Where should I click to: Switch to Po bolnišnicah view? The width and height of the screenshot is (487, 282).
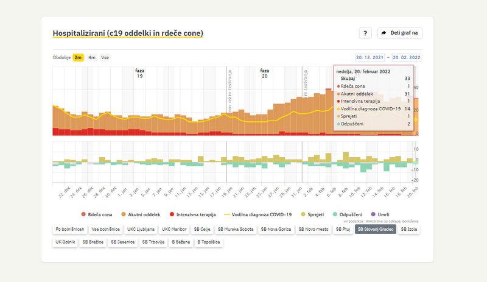[69, 230]
